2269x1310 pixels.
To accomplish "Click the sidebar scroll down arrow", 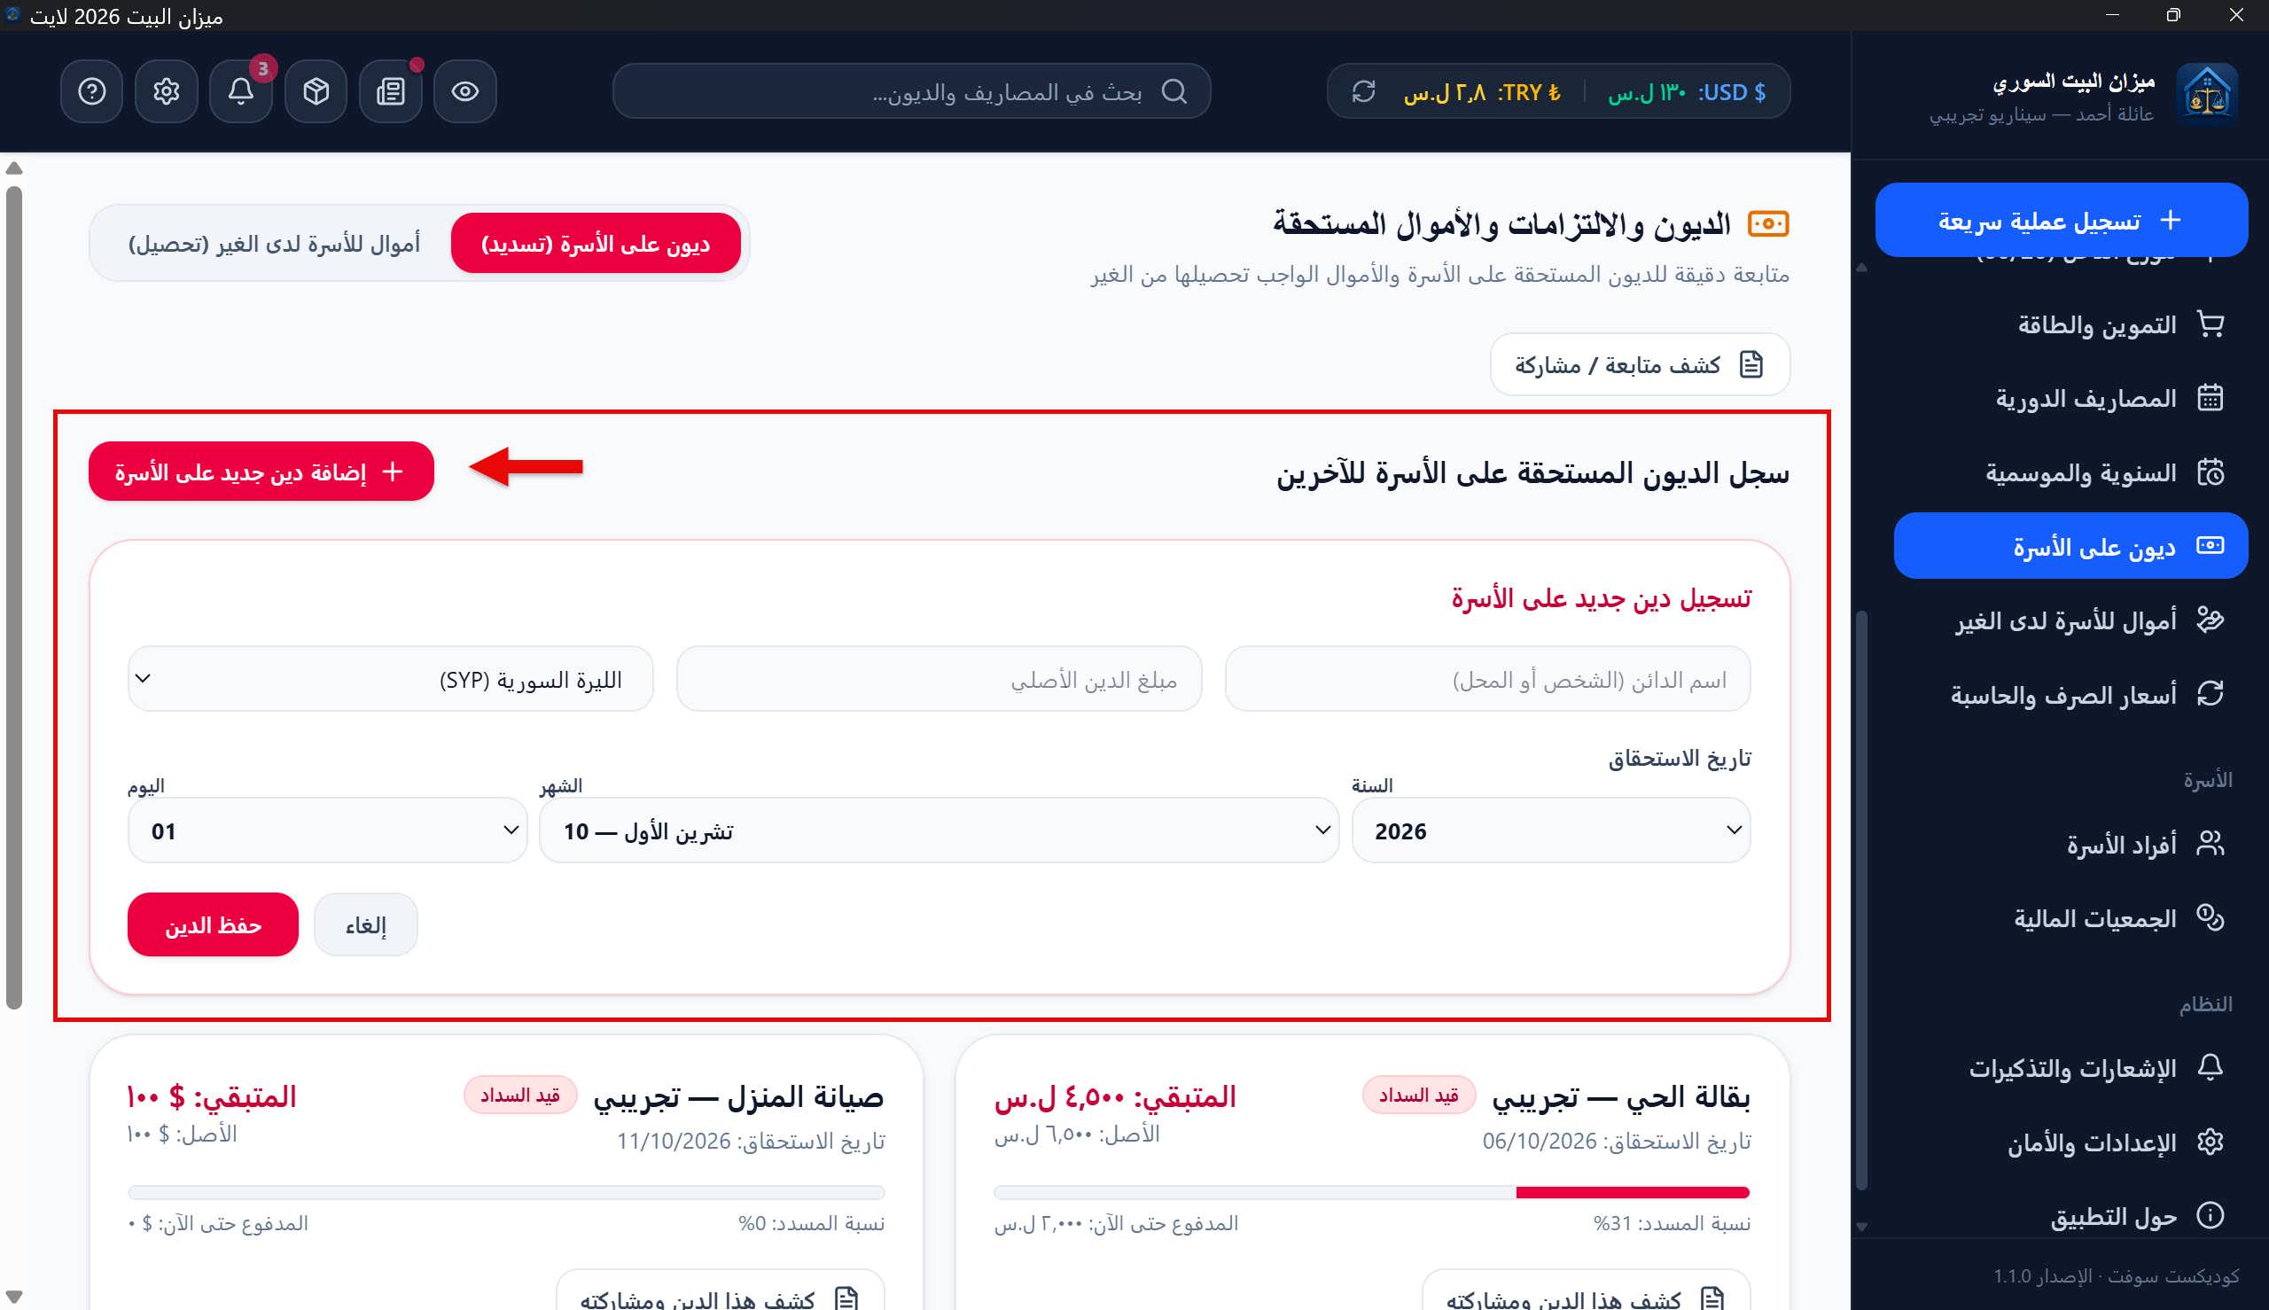I will [x=1862, y=1227].
